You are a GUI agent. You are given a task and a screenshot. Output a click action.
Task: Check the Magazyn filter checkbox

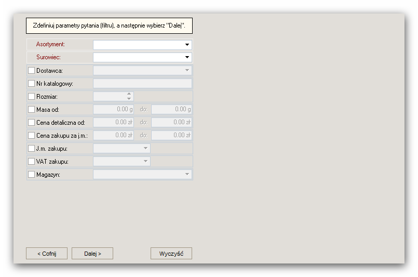click(x=32, y=175)
